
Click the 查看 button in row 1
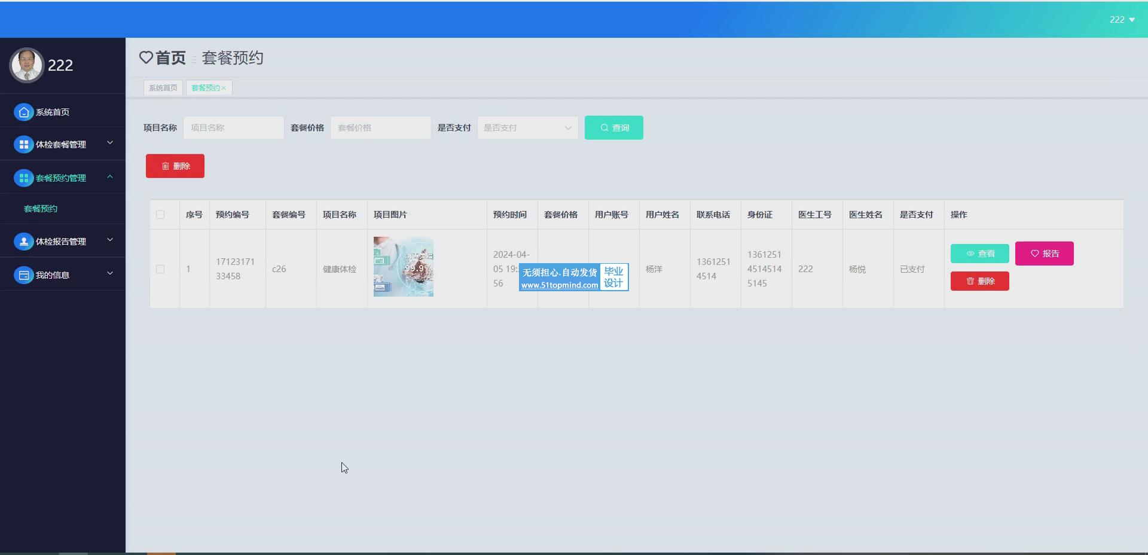coord(980,254)
